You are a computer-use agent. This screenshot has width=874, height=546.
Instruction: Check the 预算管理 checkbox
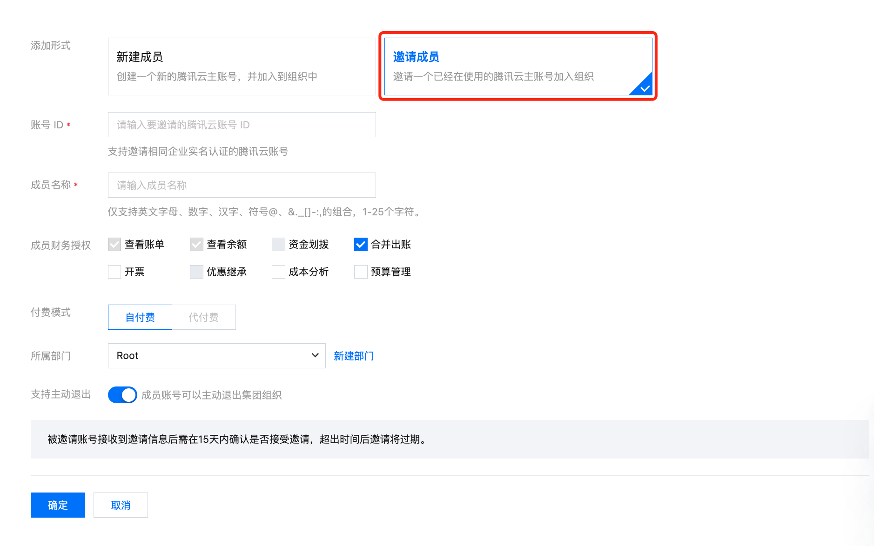pyautogui.click(x=361, y=272)
